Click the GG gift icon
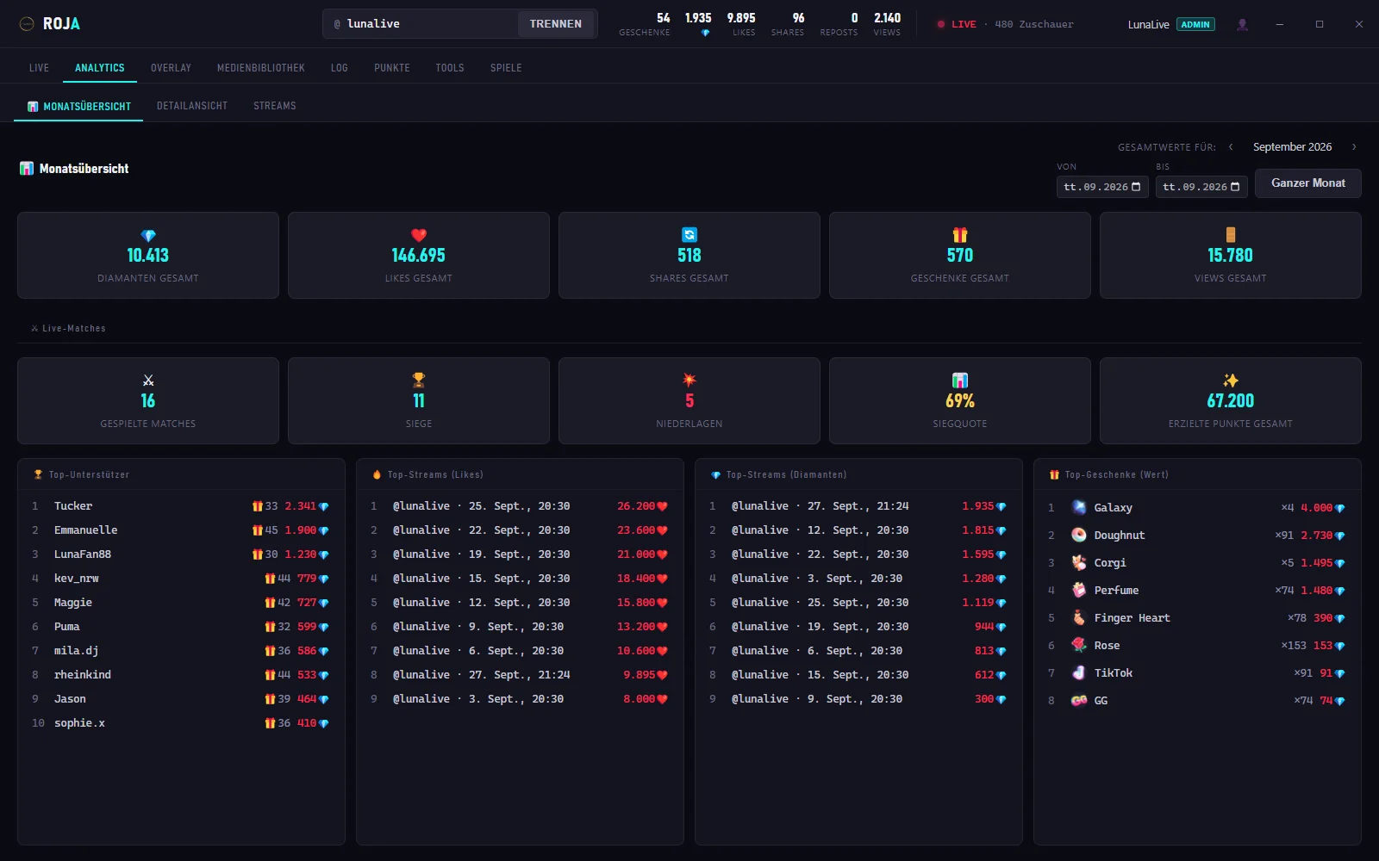The width and height of the screenshot is (1379, 861). 1079,700
